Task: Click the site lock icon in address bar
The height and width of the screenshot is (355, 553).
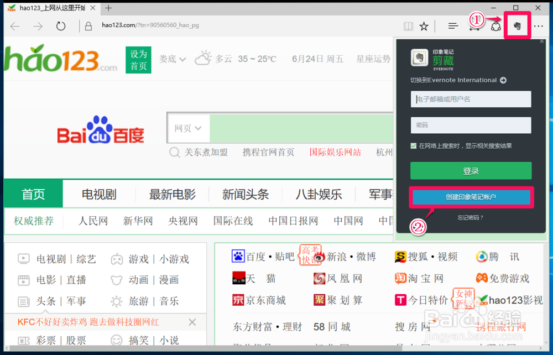Action: (88, 26)
